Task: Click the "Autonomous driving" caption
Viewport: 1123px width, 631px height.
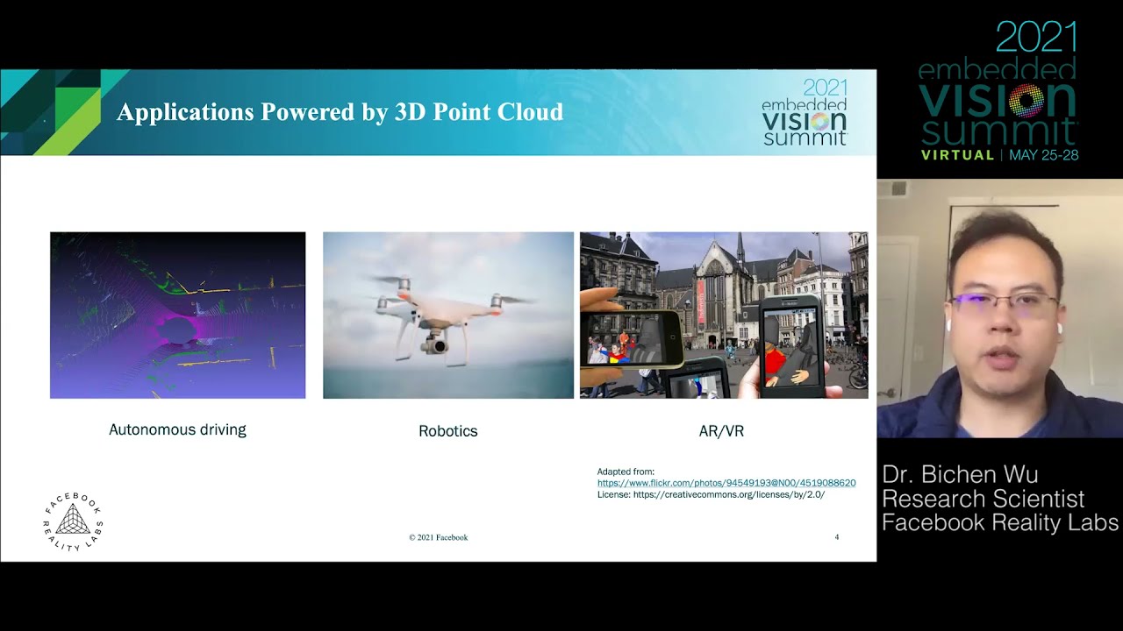Action: tap(177, 429)
